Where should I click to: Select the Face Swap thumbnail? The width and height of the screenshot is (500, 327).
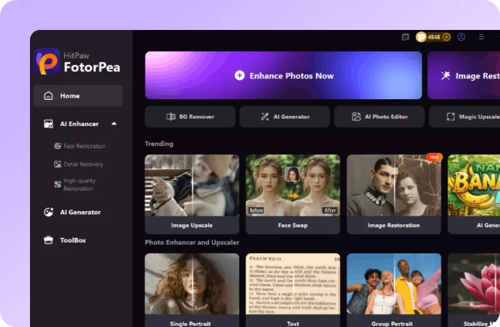292,193
